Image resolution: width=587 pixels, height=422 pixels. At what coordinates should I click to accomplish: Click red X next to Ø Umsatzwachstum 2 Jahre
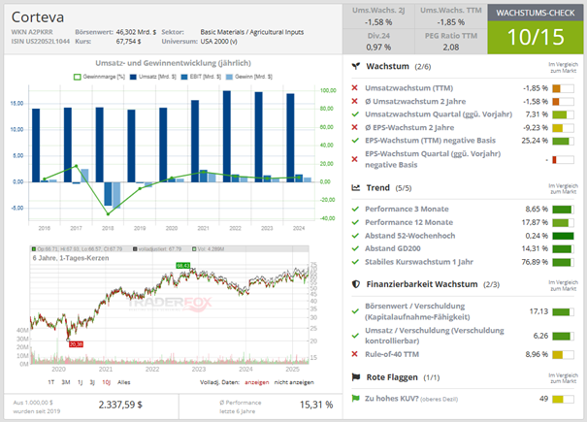pyautogui.click(x=355, y=101)
